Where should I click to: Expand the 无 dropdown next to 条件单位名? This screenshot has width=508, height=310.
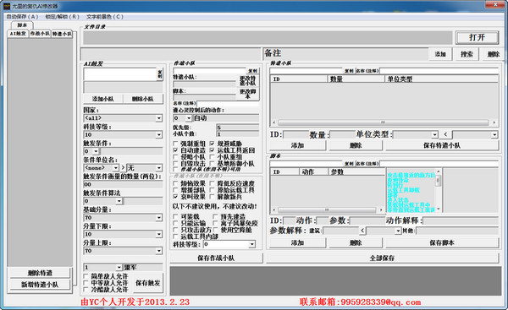click(159, 168)
